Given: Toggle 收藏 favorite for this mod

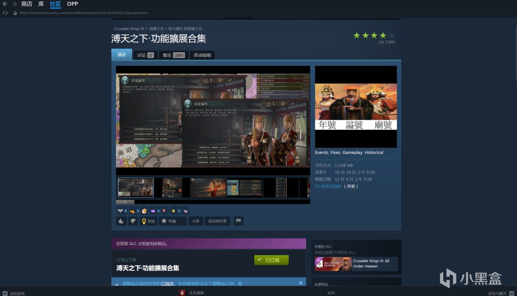Looking at the screenshot, I should point(173,221).
